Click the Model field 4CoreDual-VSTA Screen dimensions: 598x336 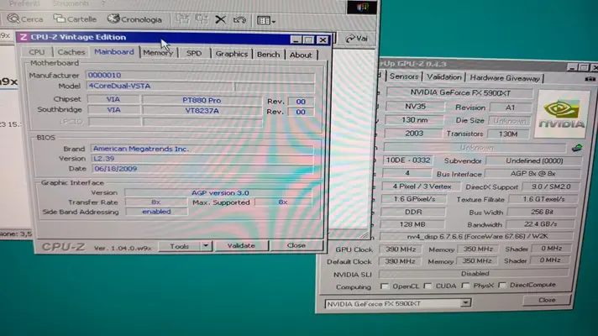point(160,86)
